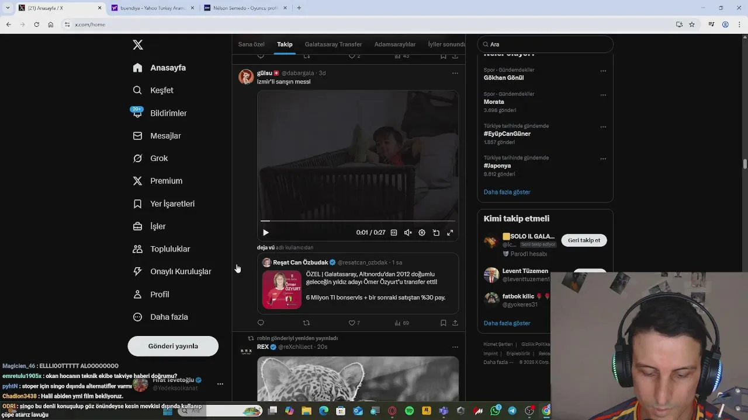Toggle picture-in-picture on the video
This screenshot has width=748, height=420.
[x=436, y=233]
